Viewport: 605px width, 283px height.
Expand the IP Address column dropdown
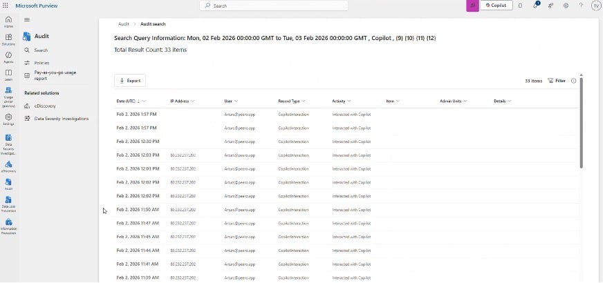[x=182, y=101]
